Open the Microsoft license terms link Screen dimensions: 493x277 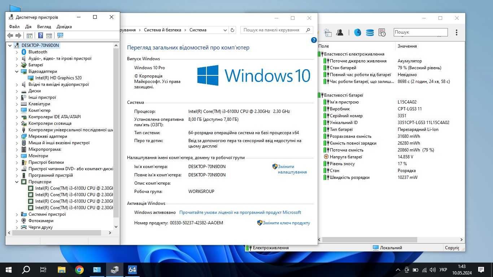point(240,212)
